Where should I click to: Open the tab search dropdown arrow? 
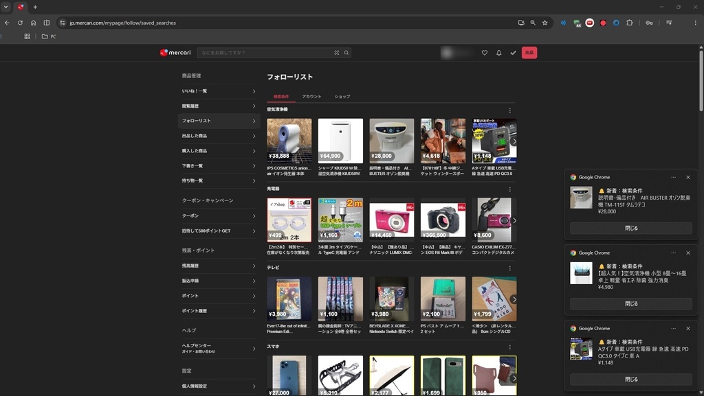[x=5, y=7]
